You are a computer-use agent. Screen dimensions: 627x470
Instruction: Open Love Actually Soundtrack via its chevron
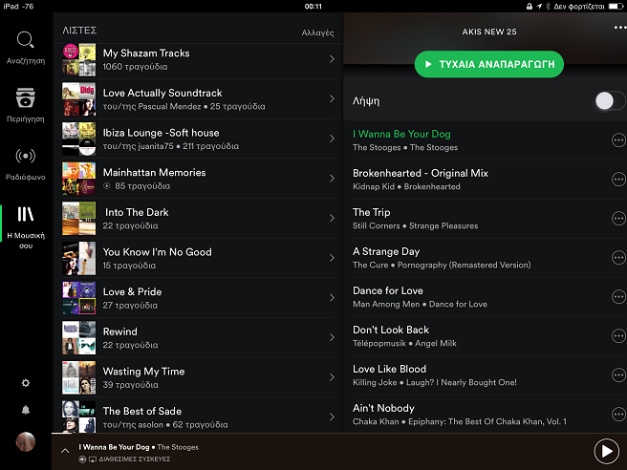point(332,98)
